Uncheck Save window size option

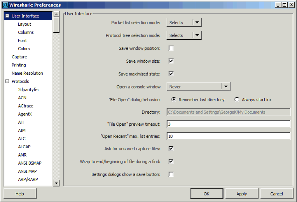tap(171, 61)
